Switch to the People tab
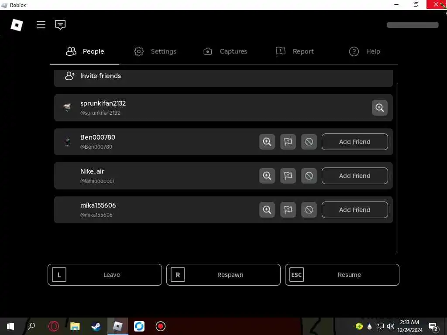 coord(85,51)
